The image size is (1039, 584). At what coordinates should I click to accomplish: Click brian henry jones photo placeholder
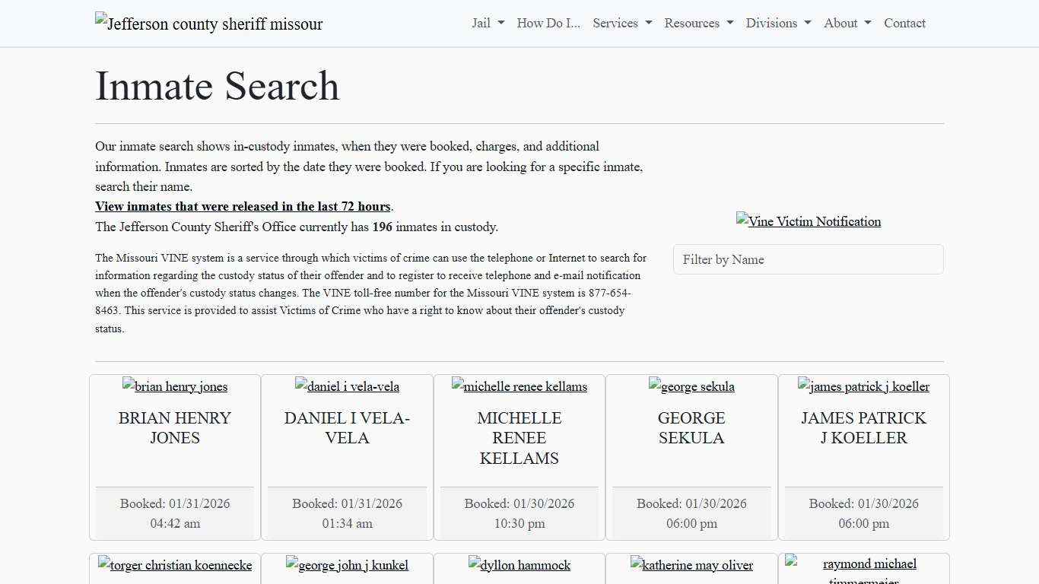(174, 386)
